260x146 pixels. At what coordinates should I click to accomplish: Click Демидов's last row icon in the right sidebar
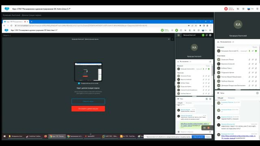[x=256, y=86]
